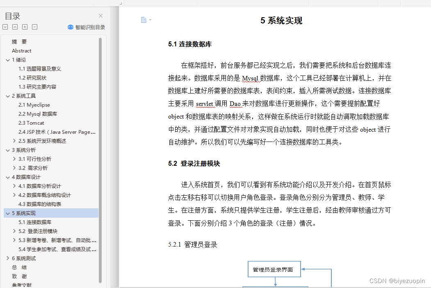This screenshot has height=288, width=431.
Task: Expand 4.2 数据库概念结构设计 node
Action: (x=14, y=195)
